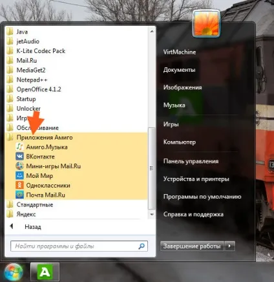Click the user account picture
Image resolution: width=274 pixels, height=282 pixels.
[206, 23]
